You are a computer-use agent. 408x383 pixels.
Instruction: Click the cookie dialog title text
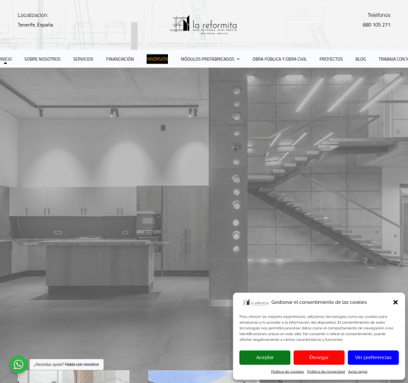click(319, 302)
